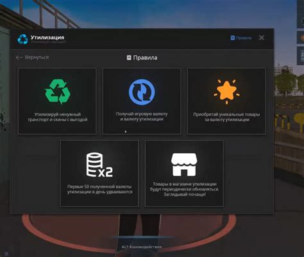Close the Утилизация window with X
Screen dimensions: 304x257
(x=262, y=38)
